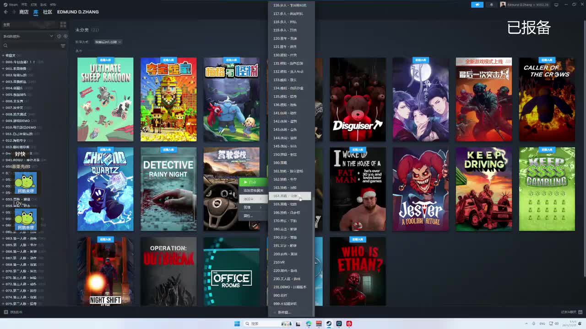Toggle the library grid view icon

point(63,25)
